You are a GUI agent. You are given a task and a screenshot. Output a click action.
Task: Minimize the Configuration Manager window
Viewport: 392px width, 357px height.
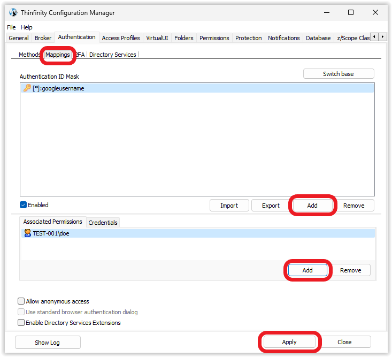point(327,12)
